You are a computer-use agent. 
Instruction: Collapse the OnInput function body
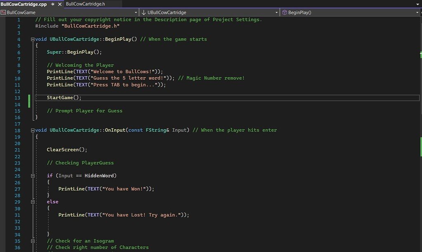point(33,130)
